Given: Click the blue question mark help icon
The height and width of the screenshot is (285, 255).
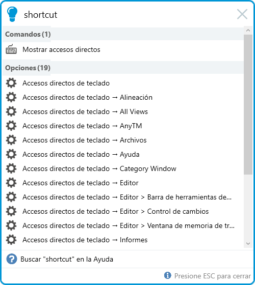Looking at the screenshot, I should coord(12,259).
